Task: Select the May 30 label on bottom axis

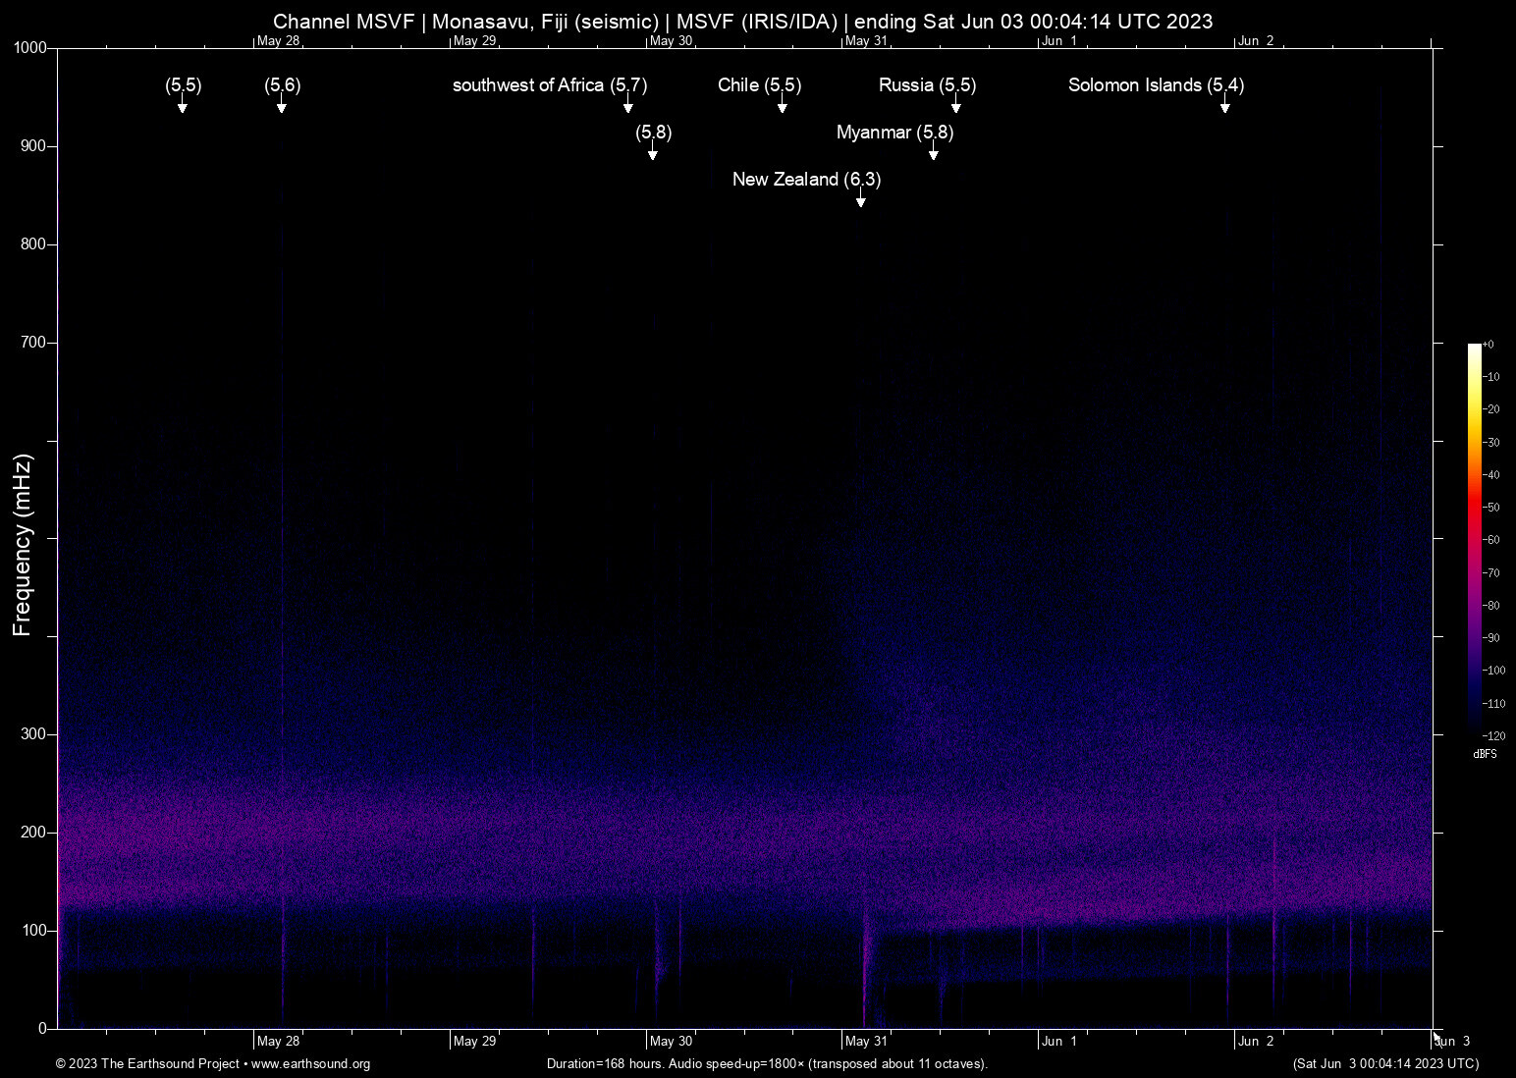Action: point(672,1041)
